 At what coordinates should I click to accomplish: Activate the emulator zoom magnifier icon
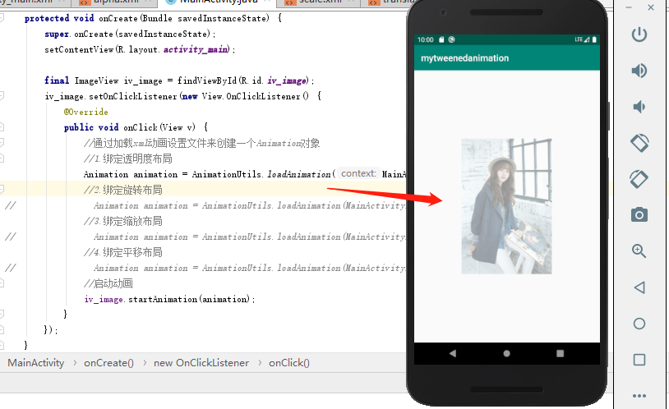coord(639,250)
